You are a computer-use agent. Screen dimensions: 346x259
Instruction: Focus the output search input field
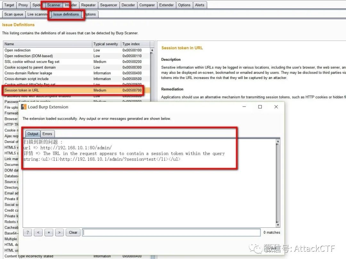[171, 232]
